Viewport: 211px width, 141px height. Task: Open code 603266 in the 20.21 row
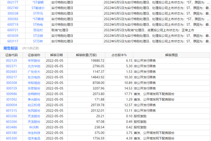point(12,116)
